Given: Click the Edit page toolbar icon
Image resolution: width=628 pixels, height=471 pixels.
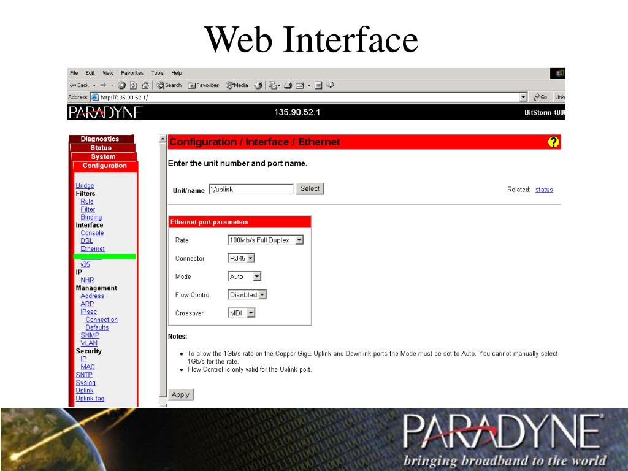Looking at the screenshot, I should (300, 85).
